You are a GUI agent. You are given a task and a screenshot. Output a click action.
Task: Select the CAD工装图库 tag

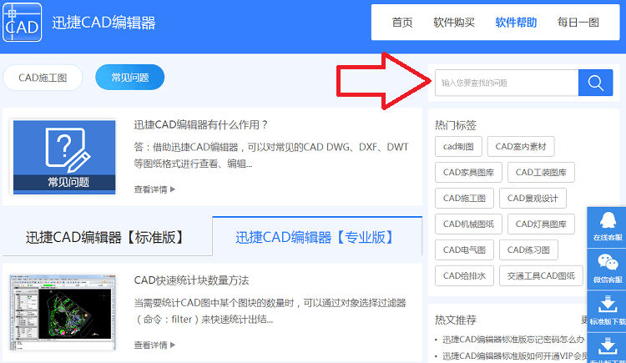pyautogui.click(x=541, y=173)
